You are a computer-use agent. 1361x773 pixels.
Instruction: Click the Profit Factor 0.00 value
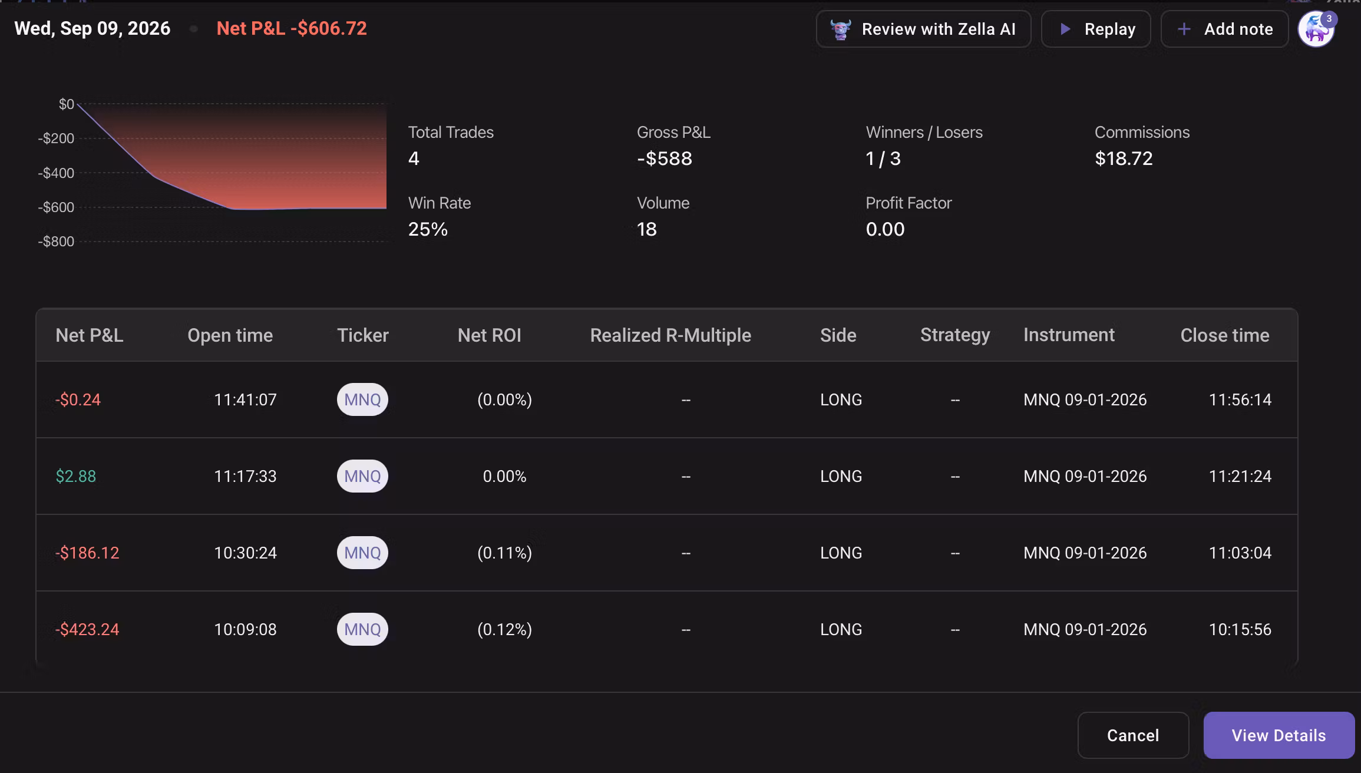click(885, 229)
